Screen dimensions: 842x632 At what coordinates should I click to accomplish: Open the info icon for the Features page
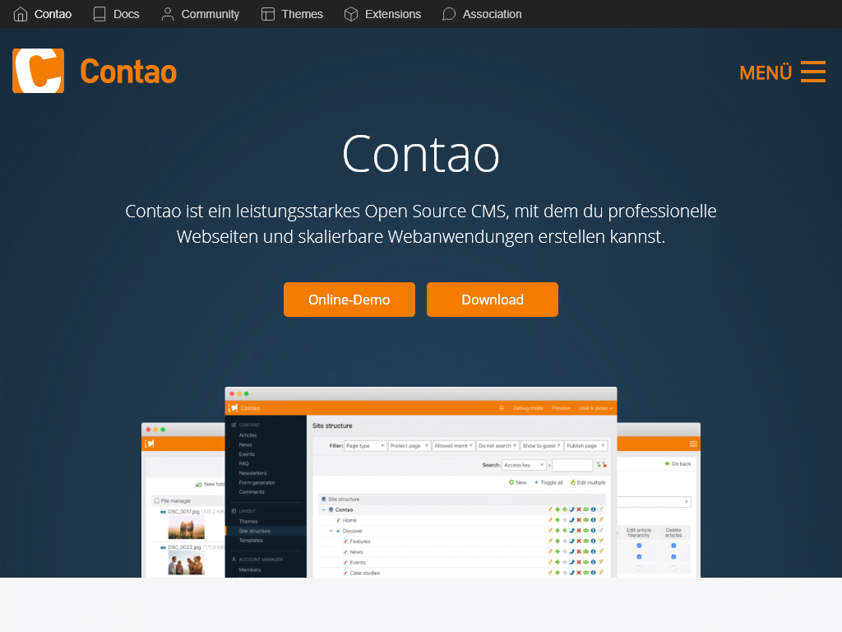594,541
